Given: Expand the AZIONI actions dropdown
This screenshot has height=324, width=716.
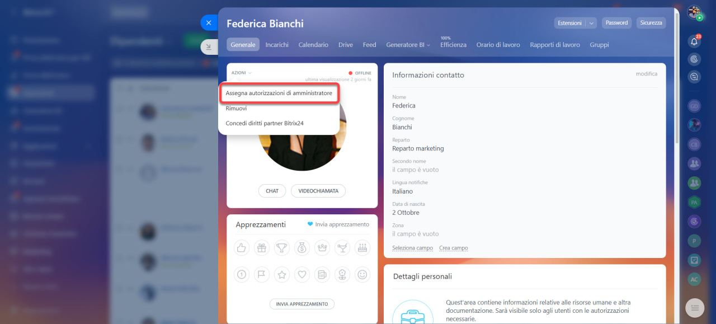Looking at the screenshot, I should pyautogui.click(x=242, y=73).
